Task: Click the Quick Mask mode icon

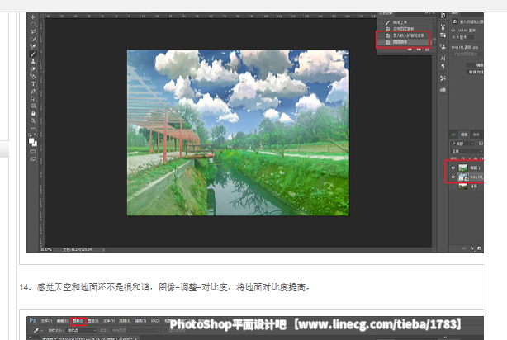Action: click(33, 151)
